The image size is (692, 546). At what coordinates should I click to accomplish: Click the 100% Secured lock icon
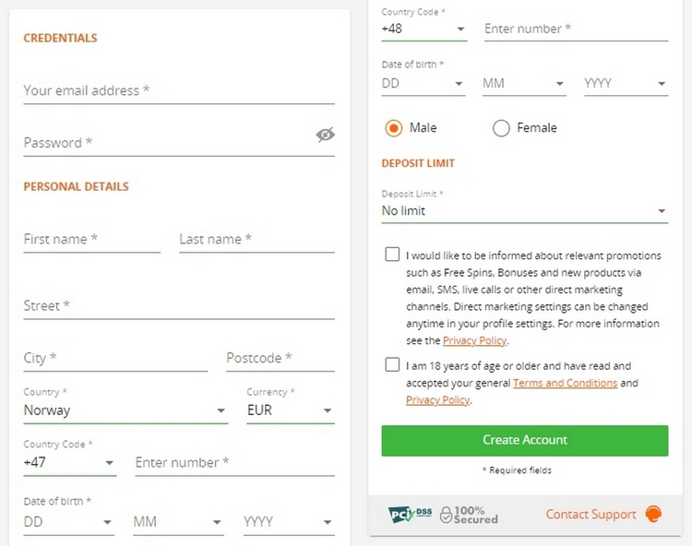pyautogui.click(x=447, y=515)
